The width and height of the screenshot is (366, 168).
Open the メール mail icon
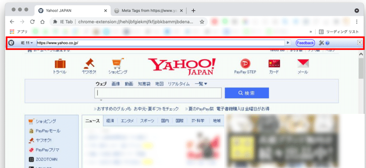tap(303, 67)
